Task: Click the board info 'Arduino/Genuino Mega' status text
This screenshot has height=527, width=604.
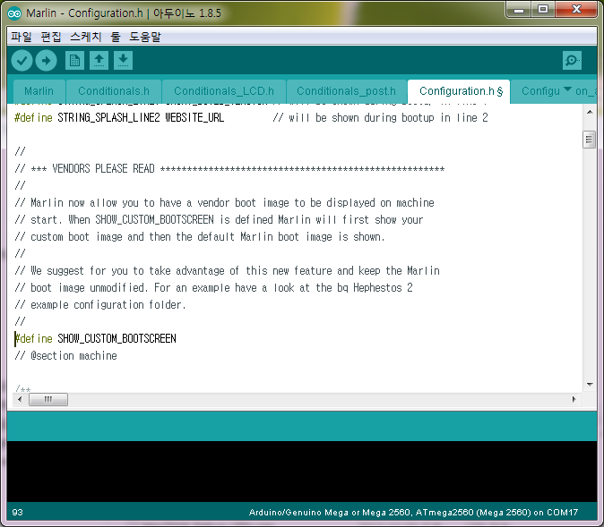Action: pyautogui.click(x=413, y=513)
